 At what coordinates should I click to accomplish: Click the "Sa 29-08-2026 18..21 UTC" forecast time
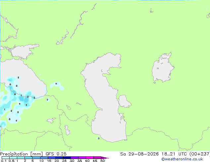(x=154, y=154)
